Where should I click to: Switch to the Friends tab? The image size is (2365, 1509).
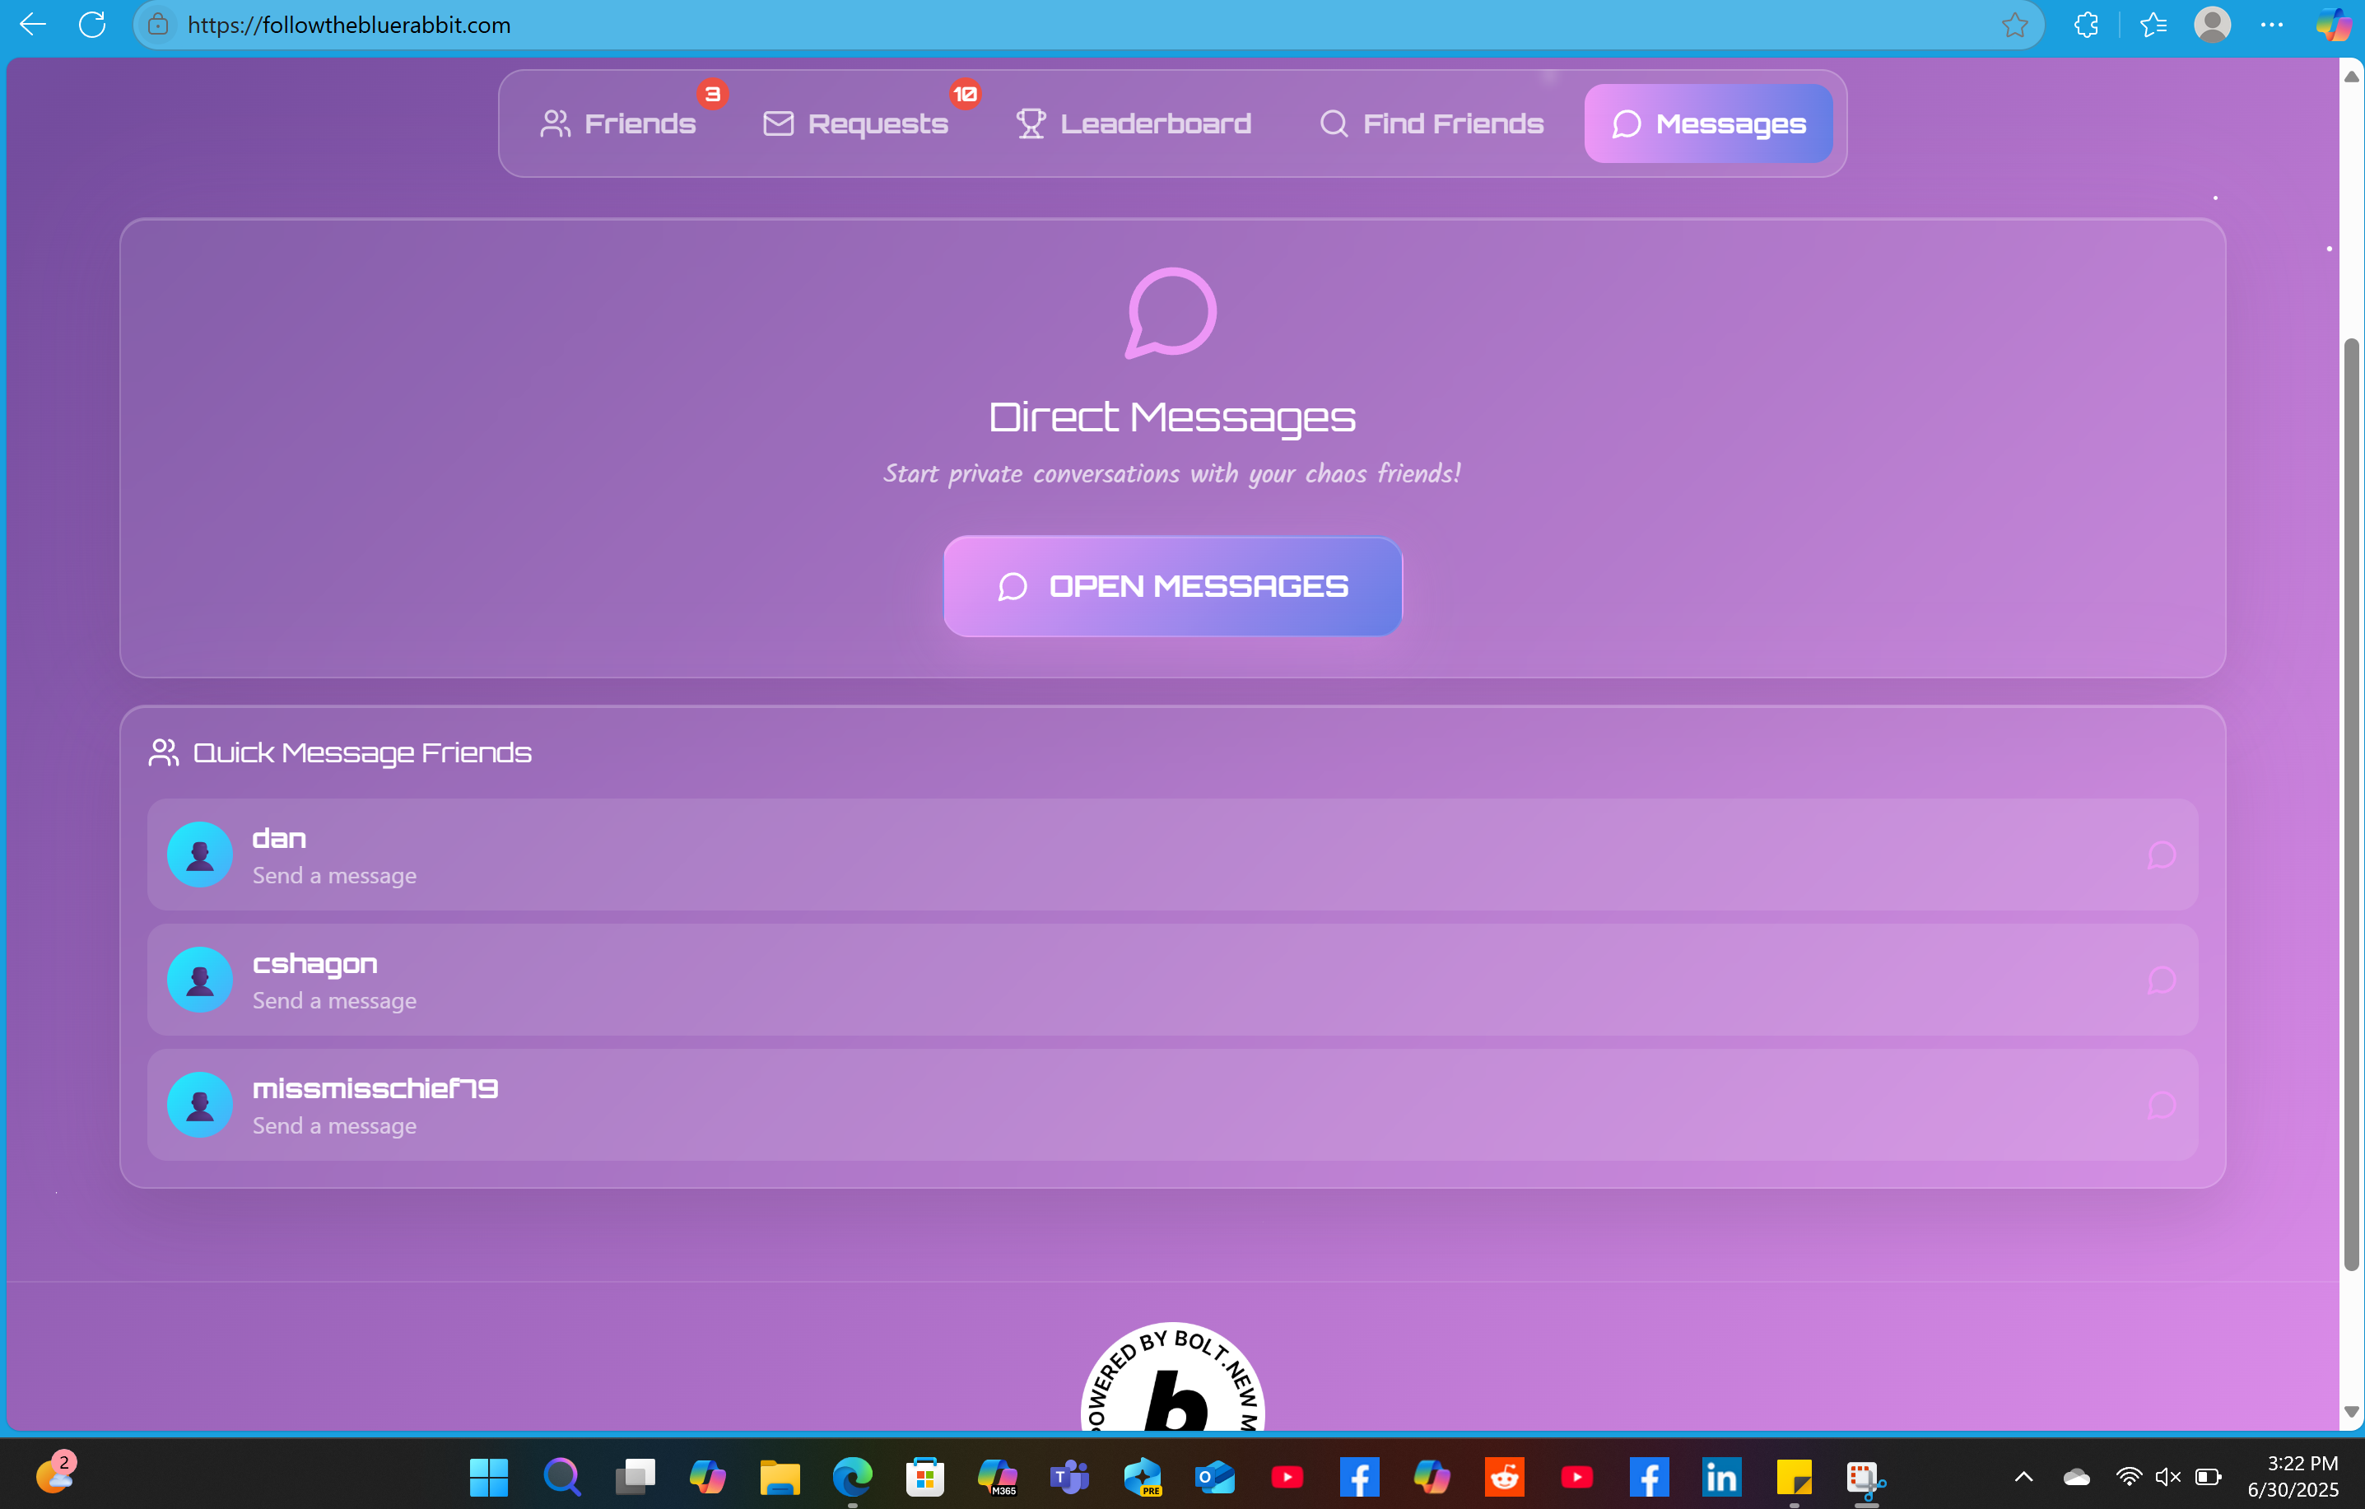pos(619,123)
